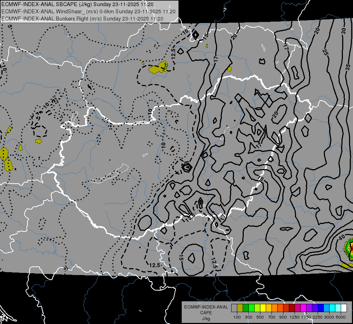
Task: Click the Bunkers Right title line
Action: (x=82, y=19)
